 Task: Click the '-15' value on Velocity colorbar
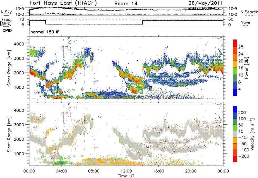(x=243, y=138)
